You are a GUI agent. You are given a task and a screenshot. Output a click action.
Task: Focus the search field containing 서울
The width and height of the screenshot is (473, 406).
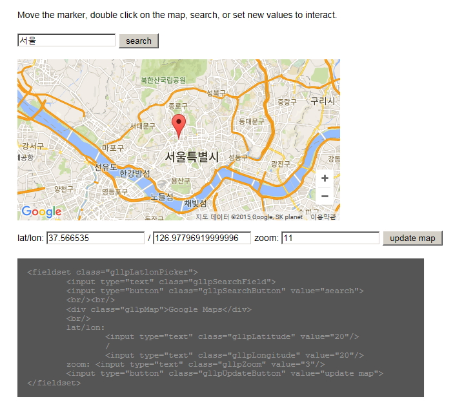[x=66, y=40]
